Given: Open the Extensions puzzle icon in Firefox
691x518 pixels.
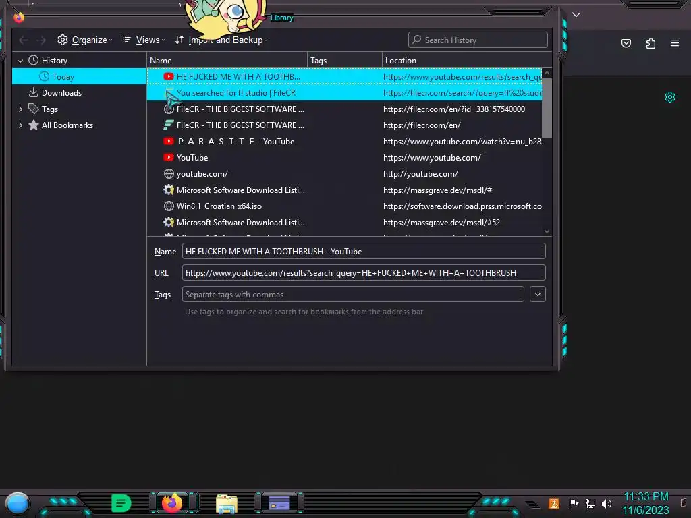Looking at the screenshot, I should click(651, 43).
